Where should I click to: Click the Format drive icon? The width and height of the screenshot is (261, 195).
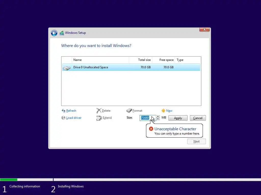click(x=129, y=110)
